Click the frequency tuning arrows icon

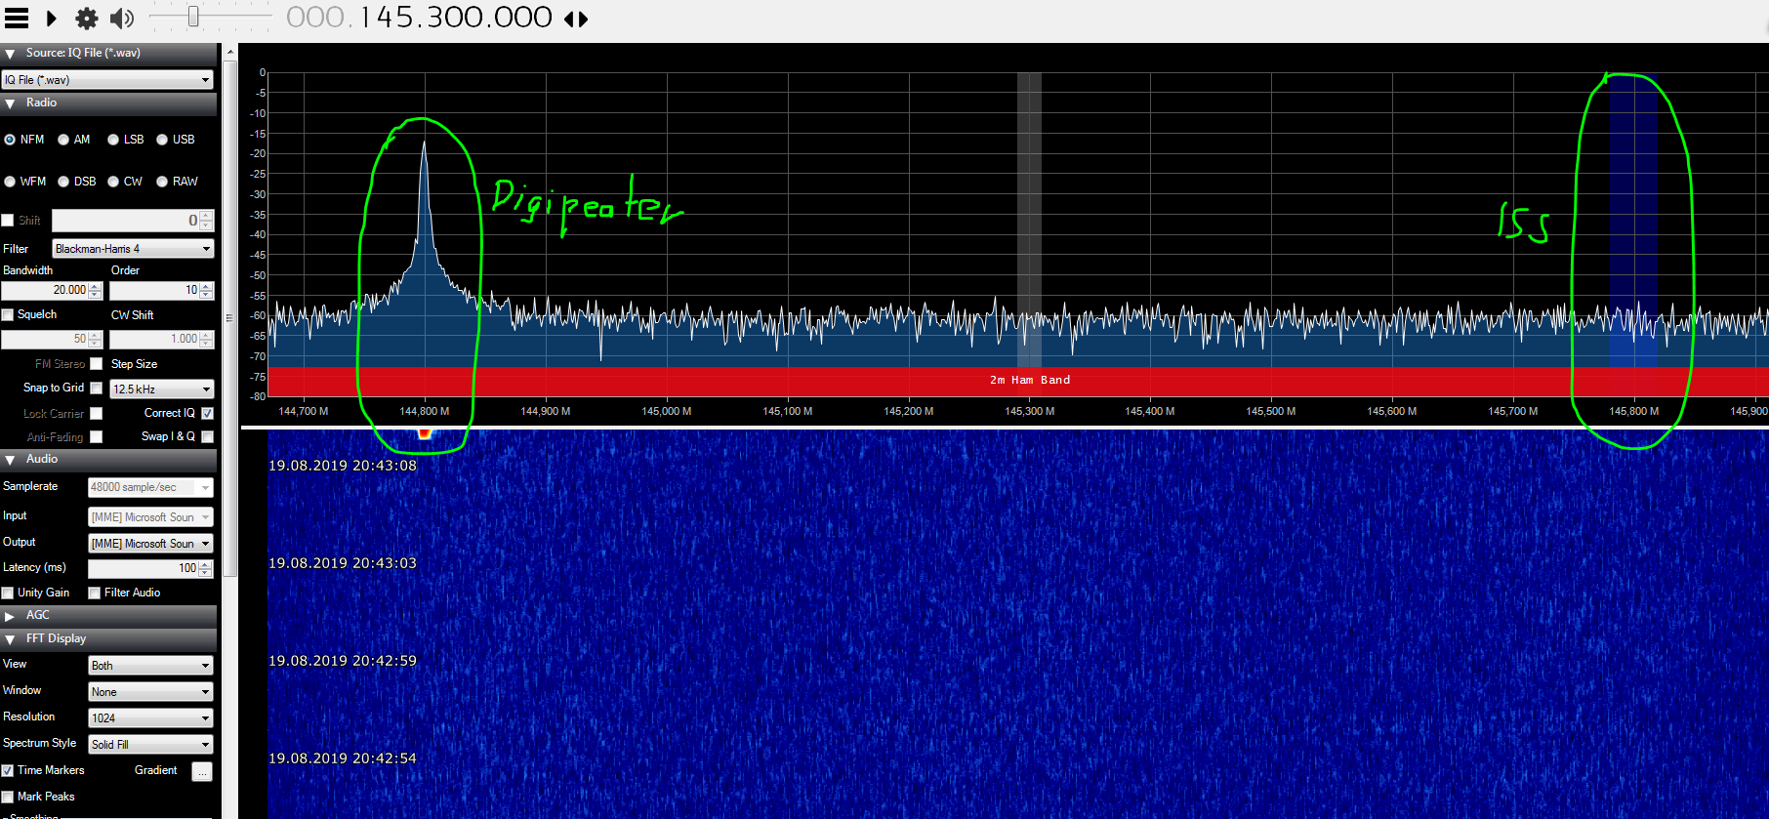[576, 19]
